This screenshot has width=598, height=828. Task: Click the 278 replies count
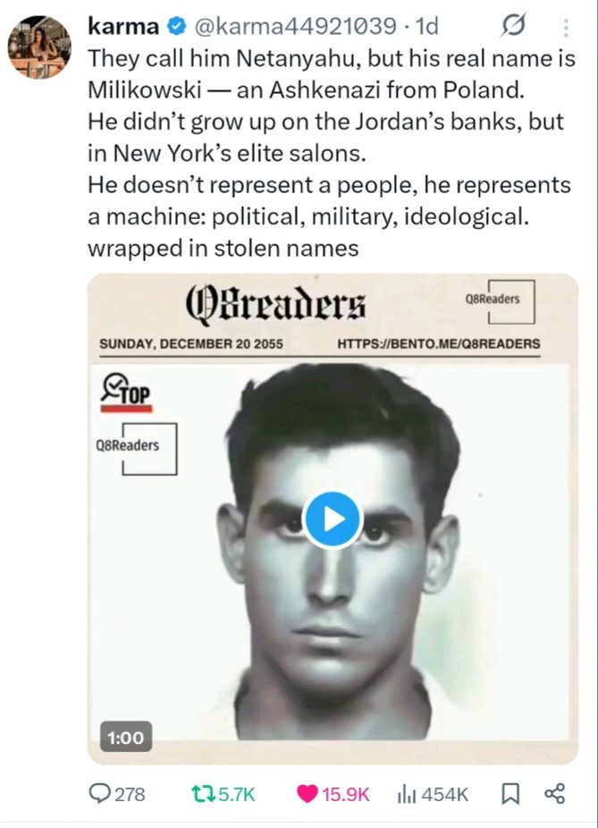130,794
